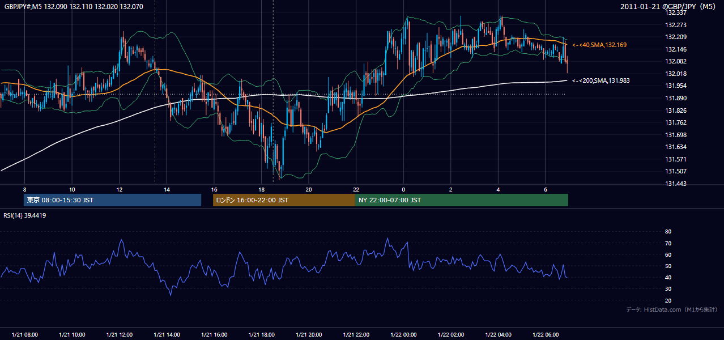
Task: Click the RSI(14) 39.4419 indicator label
Action: click(x=25, y=215)
